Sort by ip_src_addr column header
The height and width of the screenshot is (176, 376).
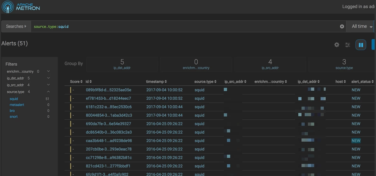236,82
